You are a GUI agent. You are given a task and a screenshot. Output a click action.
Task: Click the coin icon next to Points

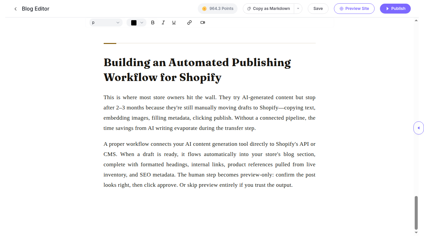[204, 9]
